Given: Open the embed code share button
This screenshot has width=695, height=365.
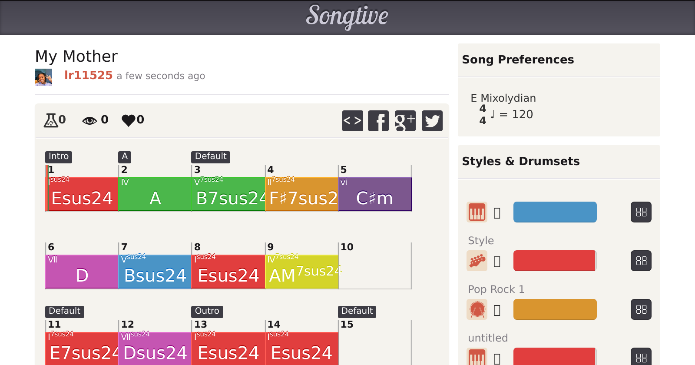Looking at the screenshot, I should [352, 121].
